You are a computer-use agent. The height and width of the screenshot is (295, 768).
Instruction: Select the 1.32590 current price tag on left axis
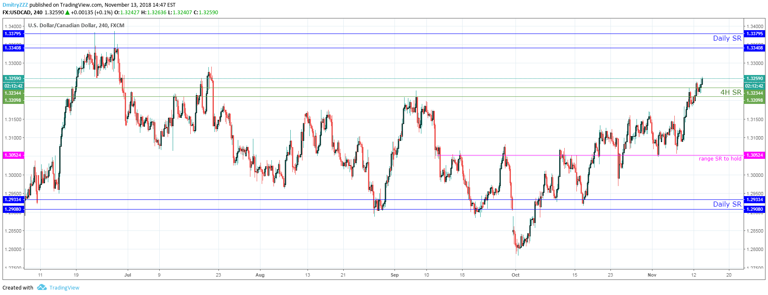(x=13, y=78)
